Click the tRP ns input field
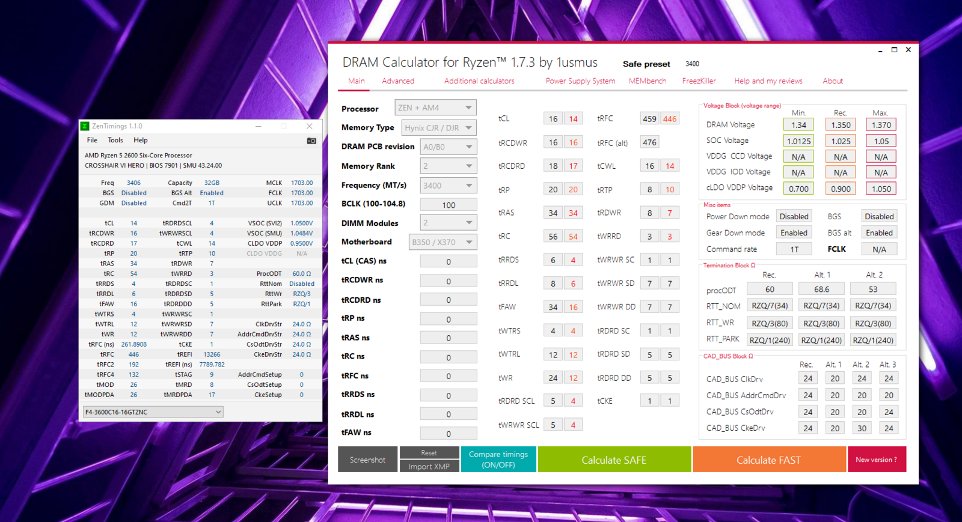Viewport: 962px width, 522px height. pos(449,319)
